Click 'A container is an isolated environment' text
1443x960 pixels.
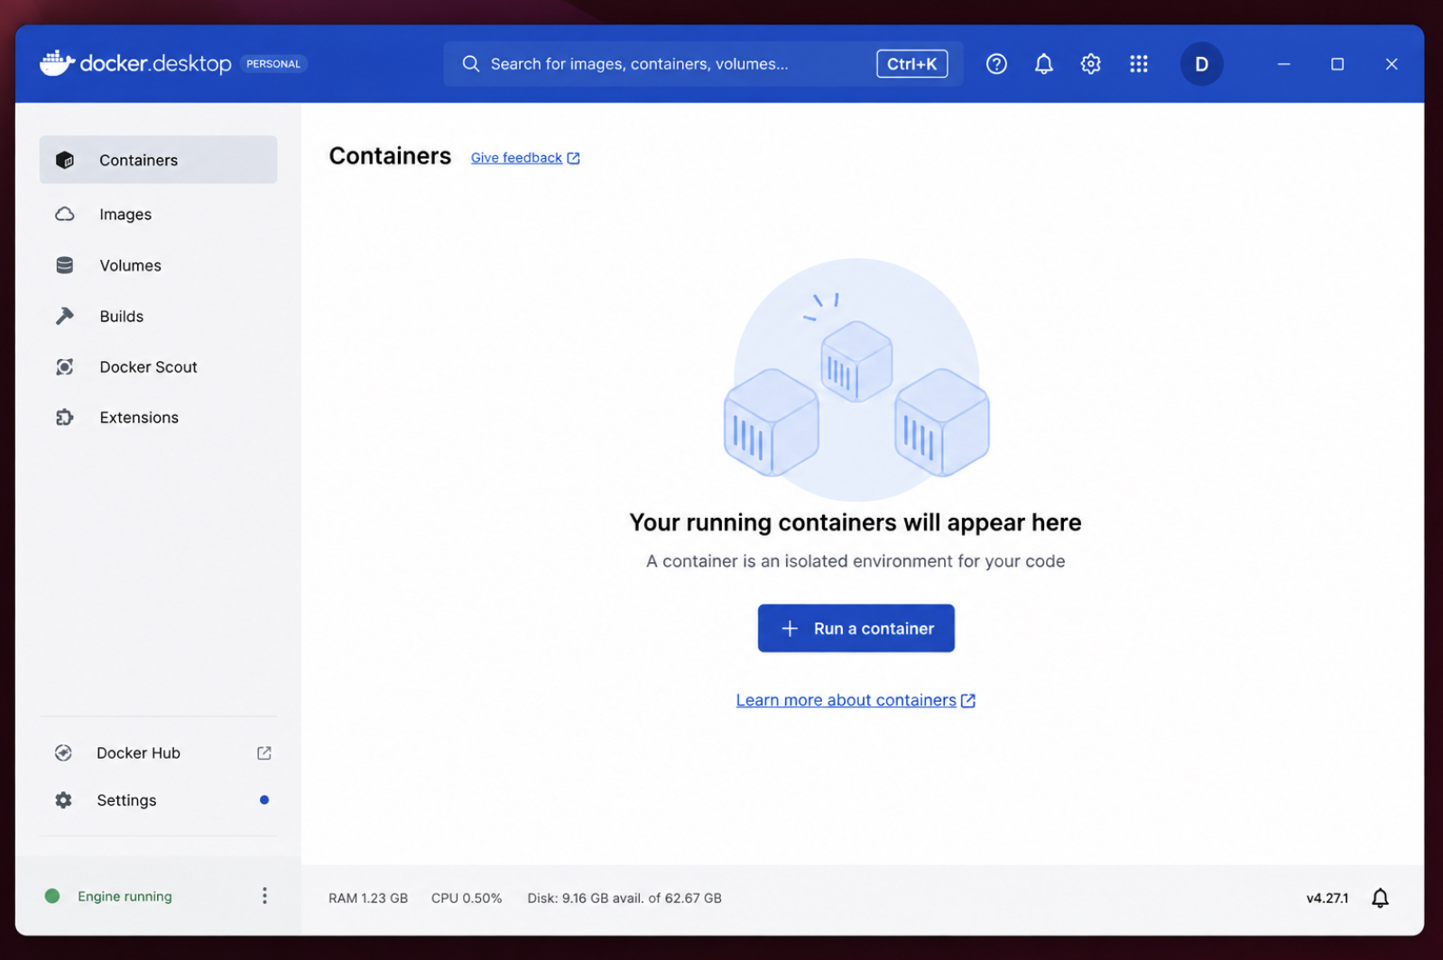click(856, 561)
